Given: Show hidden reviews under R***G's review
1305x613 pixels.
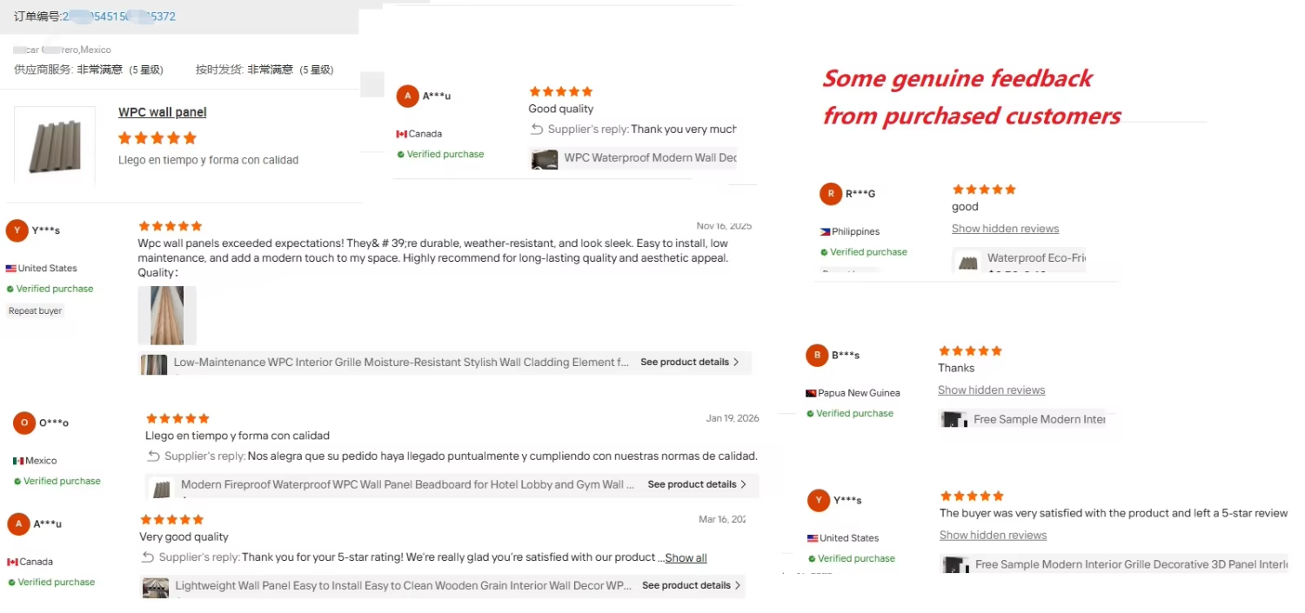Looking at the screenshot, I should coord(1005,229).
